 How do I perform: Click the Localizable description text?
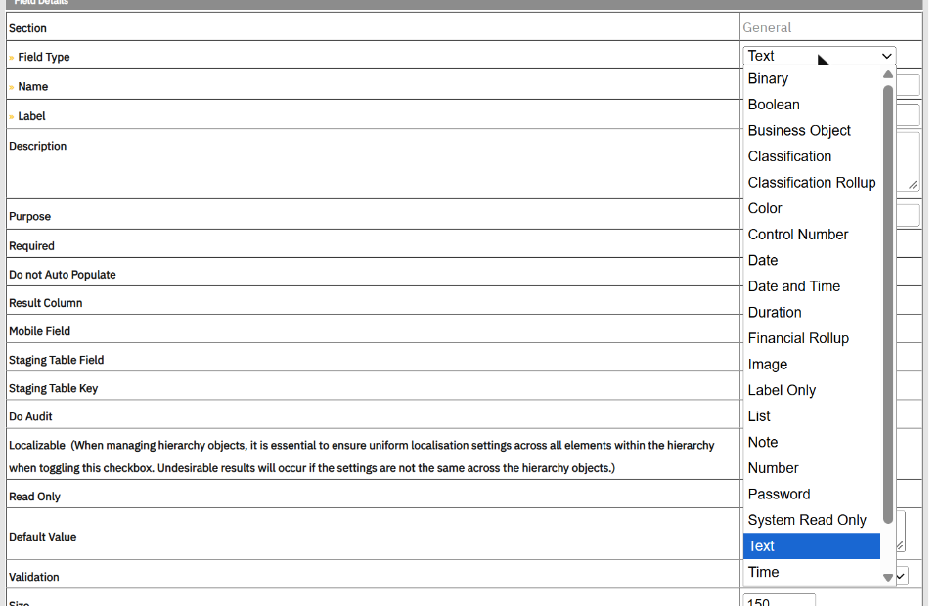[x=362, y=456]
